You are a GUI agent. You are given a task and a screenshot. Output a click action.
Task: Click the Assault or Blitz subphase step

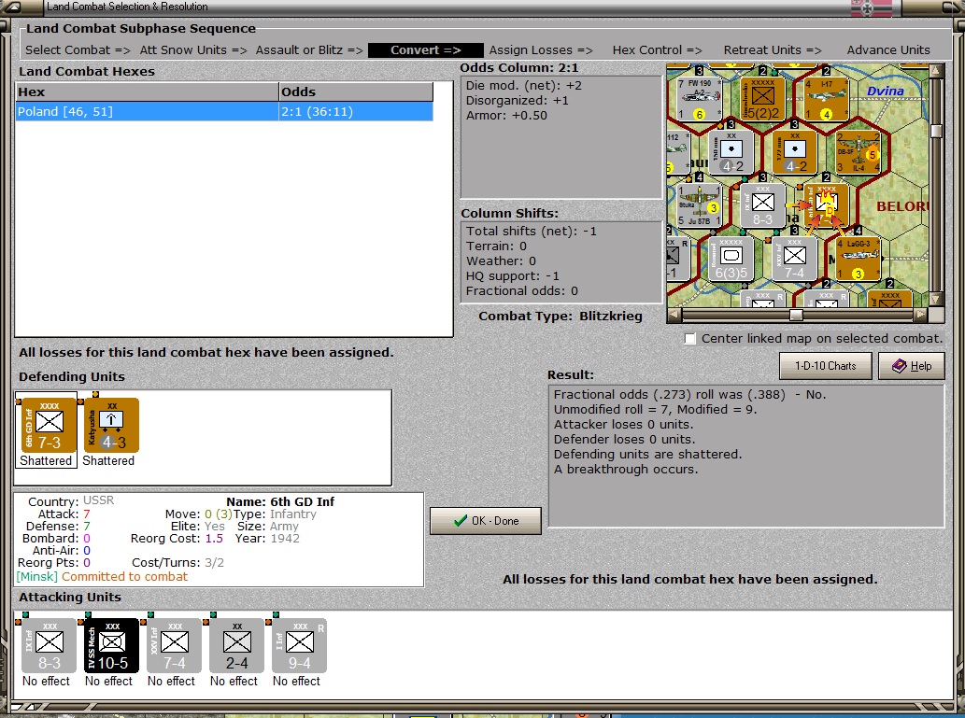[309, 50]
